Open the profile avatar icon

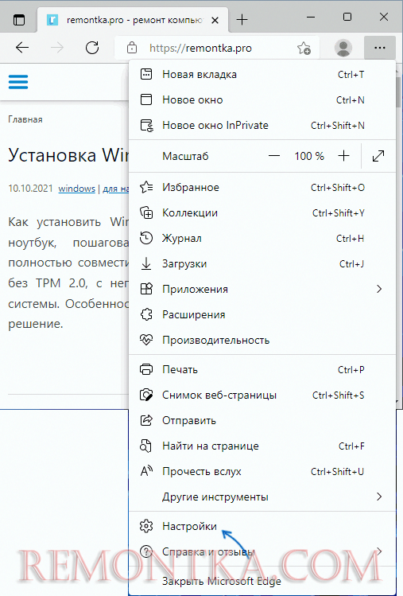tap(343, 48)
